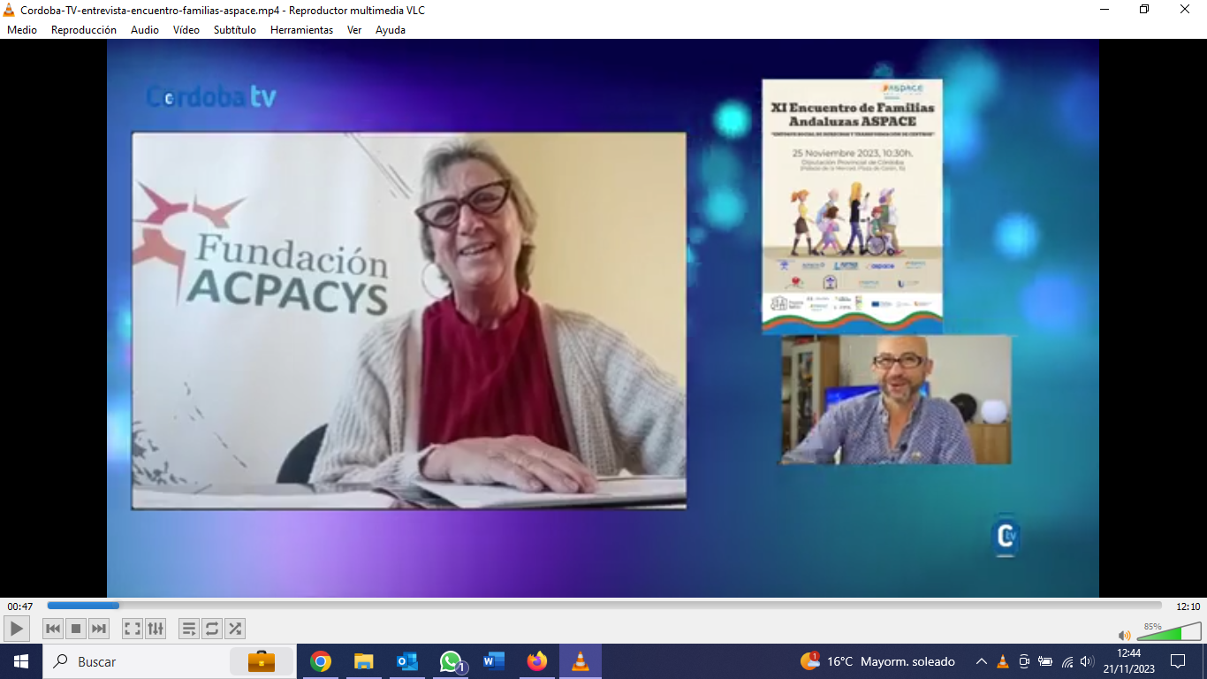The height and width of the screenshot is (679, 1207).
Task: Open the briefcase search highlight icon
Action: (x=262, y=661)
